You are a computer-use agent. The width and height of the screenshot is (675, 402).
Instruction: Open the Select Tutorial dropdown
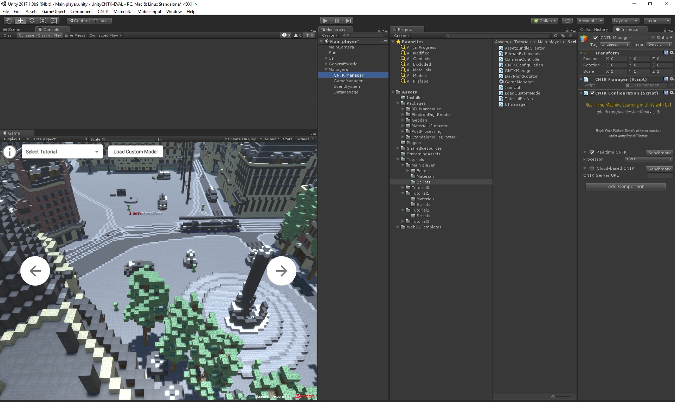pos(62,151)
